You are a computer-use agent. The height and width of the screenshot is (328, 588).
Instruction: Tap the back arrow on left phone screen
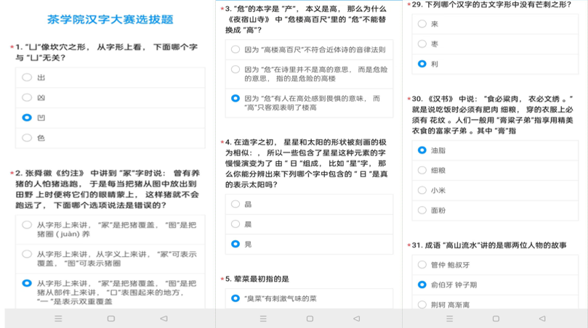tap(164, 319)
